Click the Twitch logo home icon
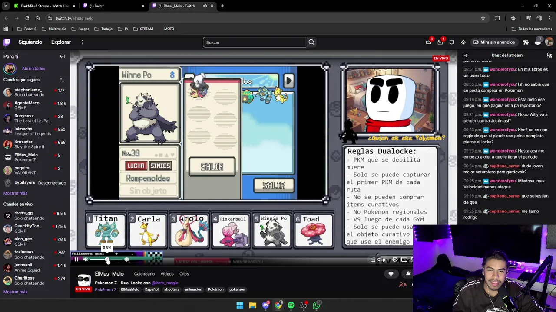 tap(7, 42)
